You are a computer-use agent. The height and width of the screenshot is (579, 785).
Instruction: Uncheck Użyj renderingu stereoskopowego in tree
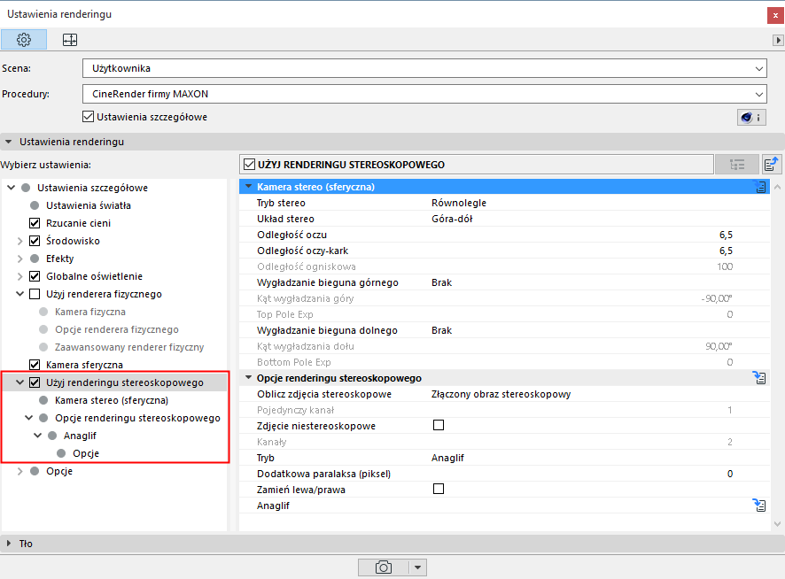35,382
